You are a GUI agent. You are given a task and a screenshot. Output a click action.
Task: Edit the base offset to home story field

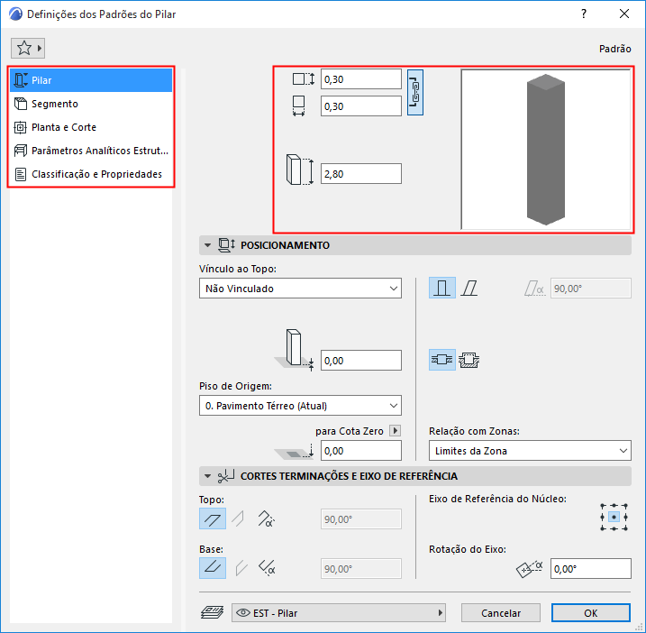pyautogui.click(x=361, y=361)
